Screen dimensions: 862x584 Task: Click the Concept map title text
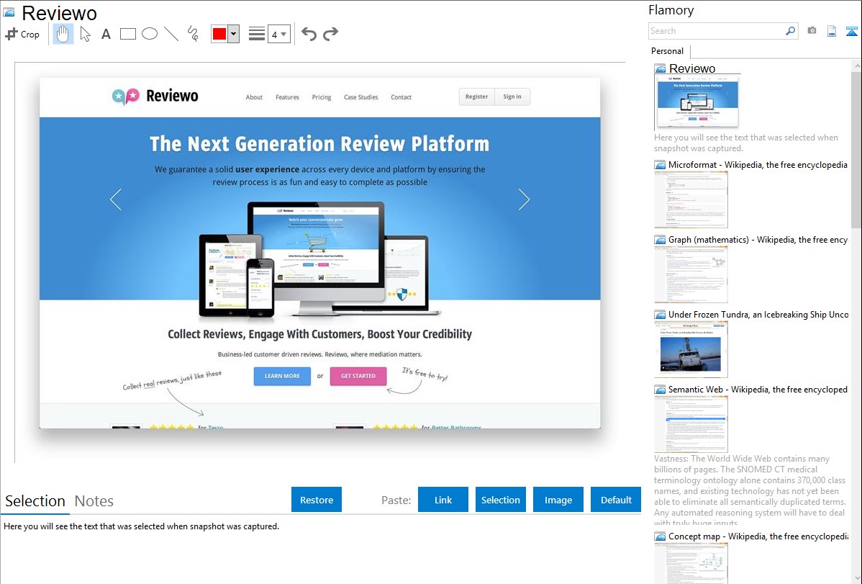[x=758, y=536]
